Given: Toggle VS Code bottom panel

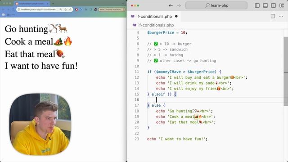Looking at the screenshot, I should [x=265, y=5].
